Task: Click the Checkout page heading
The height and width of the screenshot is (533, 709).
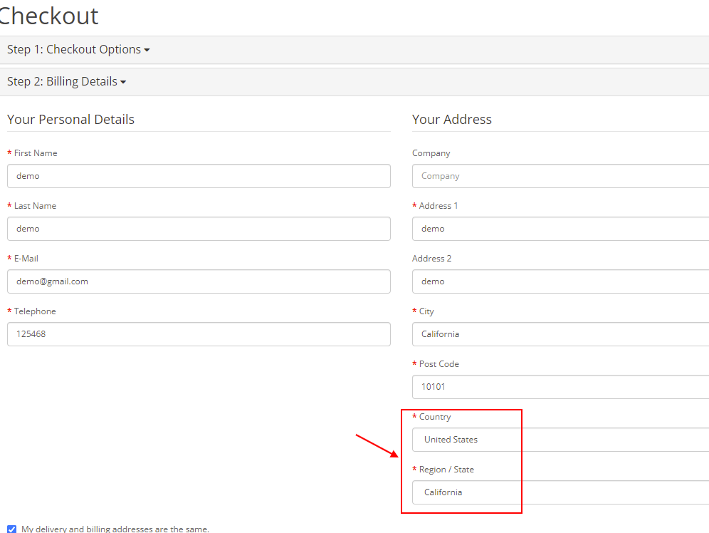Action: tap(49, 16)
